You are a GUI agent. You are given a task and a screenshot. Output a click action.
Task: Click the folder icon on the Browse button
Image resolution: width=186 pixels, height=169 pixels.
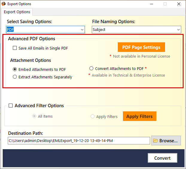coord(155,141)
